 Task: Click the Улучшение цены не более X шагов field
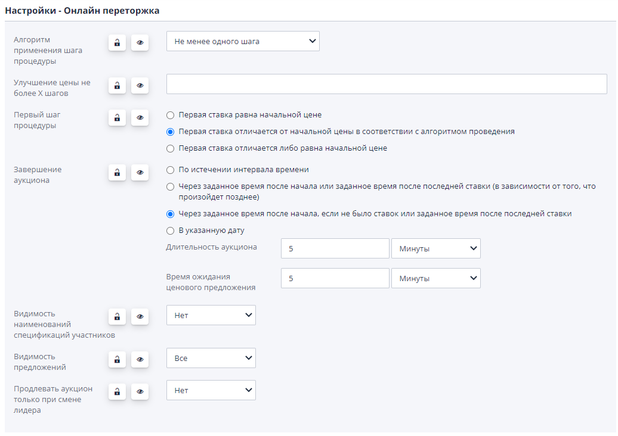pyautogui.click(x=386, y=85)
